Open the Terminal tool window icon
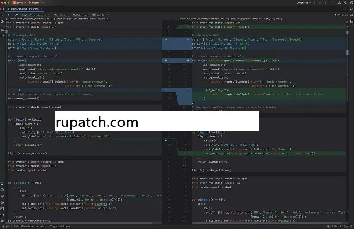Image resolution: width=354 pixels, height=229 pixels. tap(2, 209)
